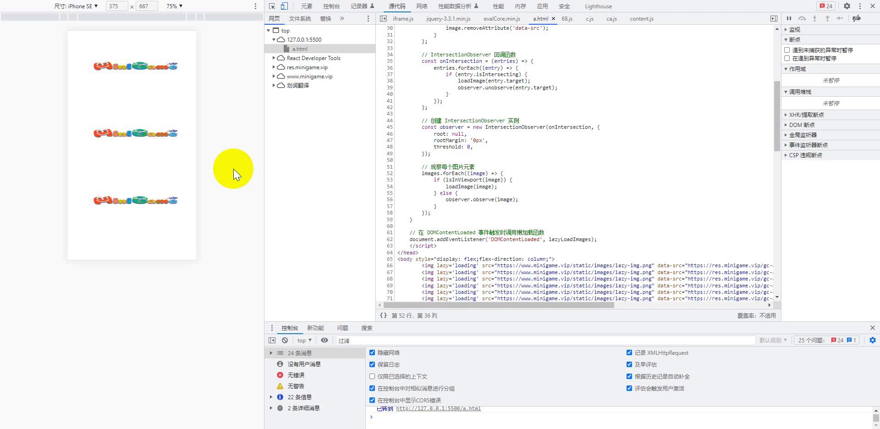
Task: Uncheck 保留日志 checkbox
Action: (372, 364)
